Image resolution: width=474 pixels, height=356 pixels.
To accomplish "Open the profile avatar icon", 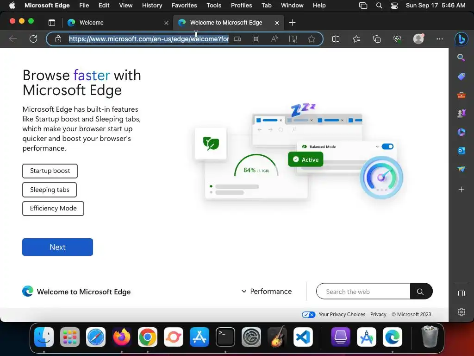I will coord(418,39).
